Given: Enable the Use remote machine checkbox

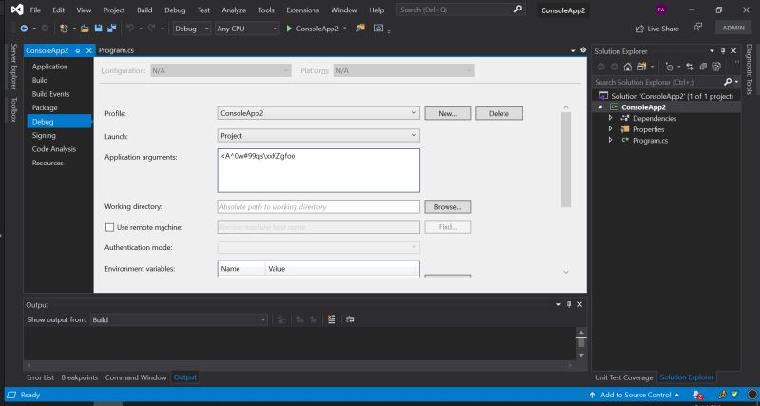Looking at the screenshot, I should 109,227.
